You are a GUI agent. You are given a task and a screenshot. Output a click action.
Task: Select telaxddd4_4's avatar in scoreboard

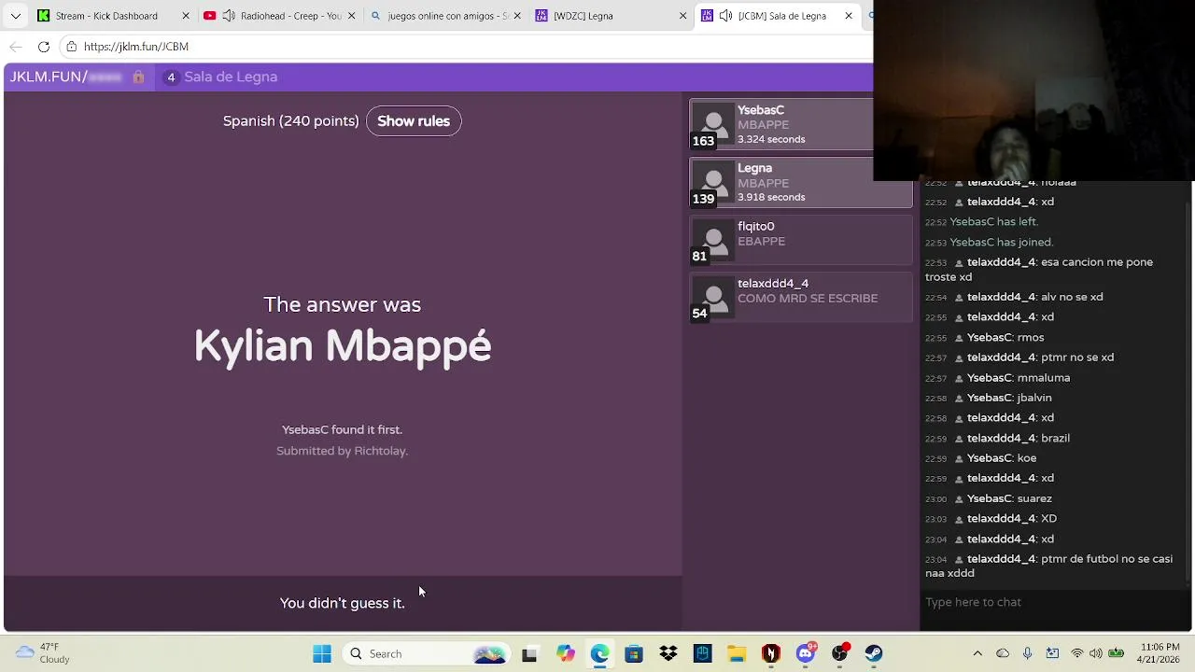[x=713, y=297]
